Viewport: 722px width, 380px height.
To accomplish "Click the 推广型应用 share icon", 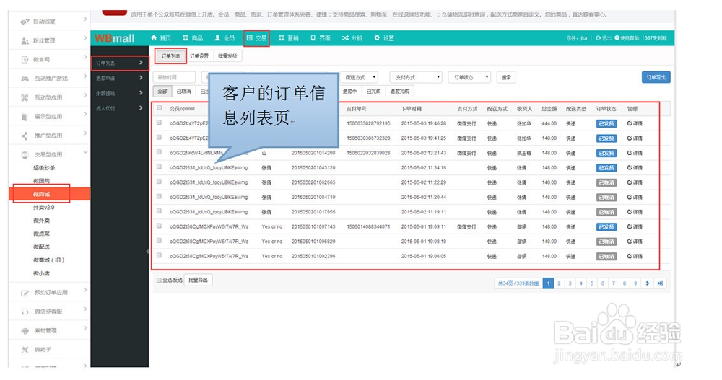I will [25, 136].
